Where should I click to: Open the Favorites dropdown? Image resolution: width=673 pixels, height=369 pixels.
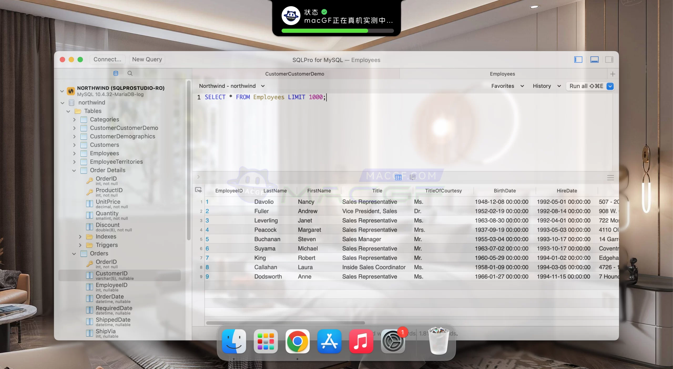pos(507,86)
